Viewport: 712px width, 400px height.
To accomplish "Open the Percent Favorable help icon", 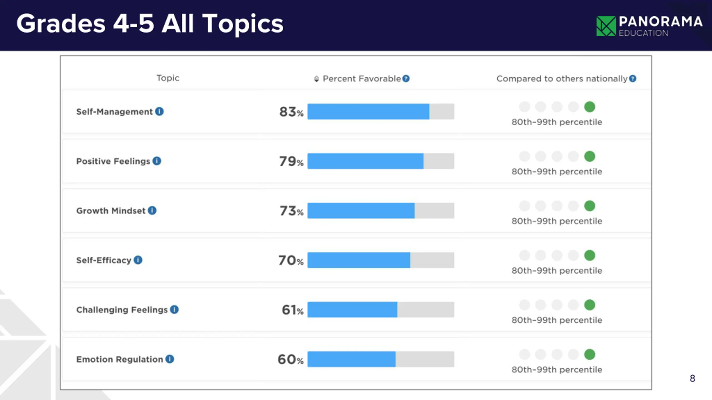I will [406, 79].
